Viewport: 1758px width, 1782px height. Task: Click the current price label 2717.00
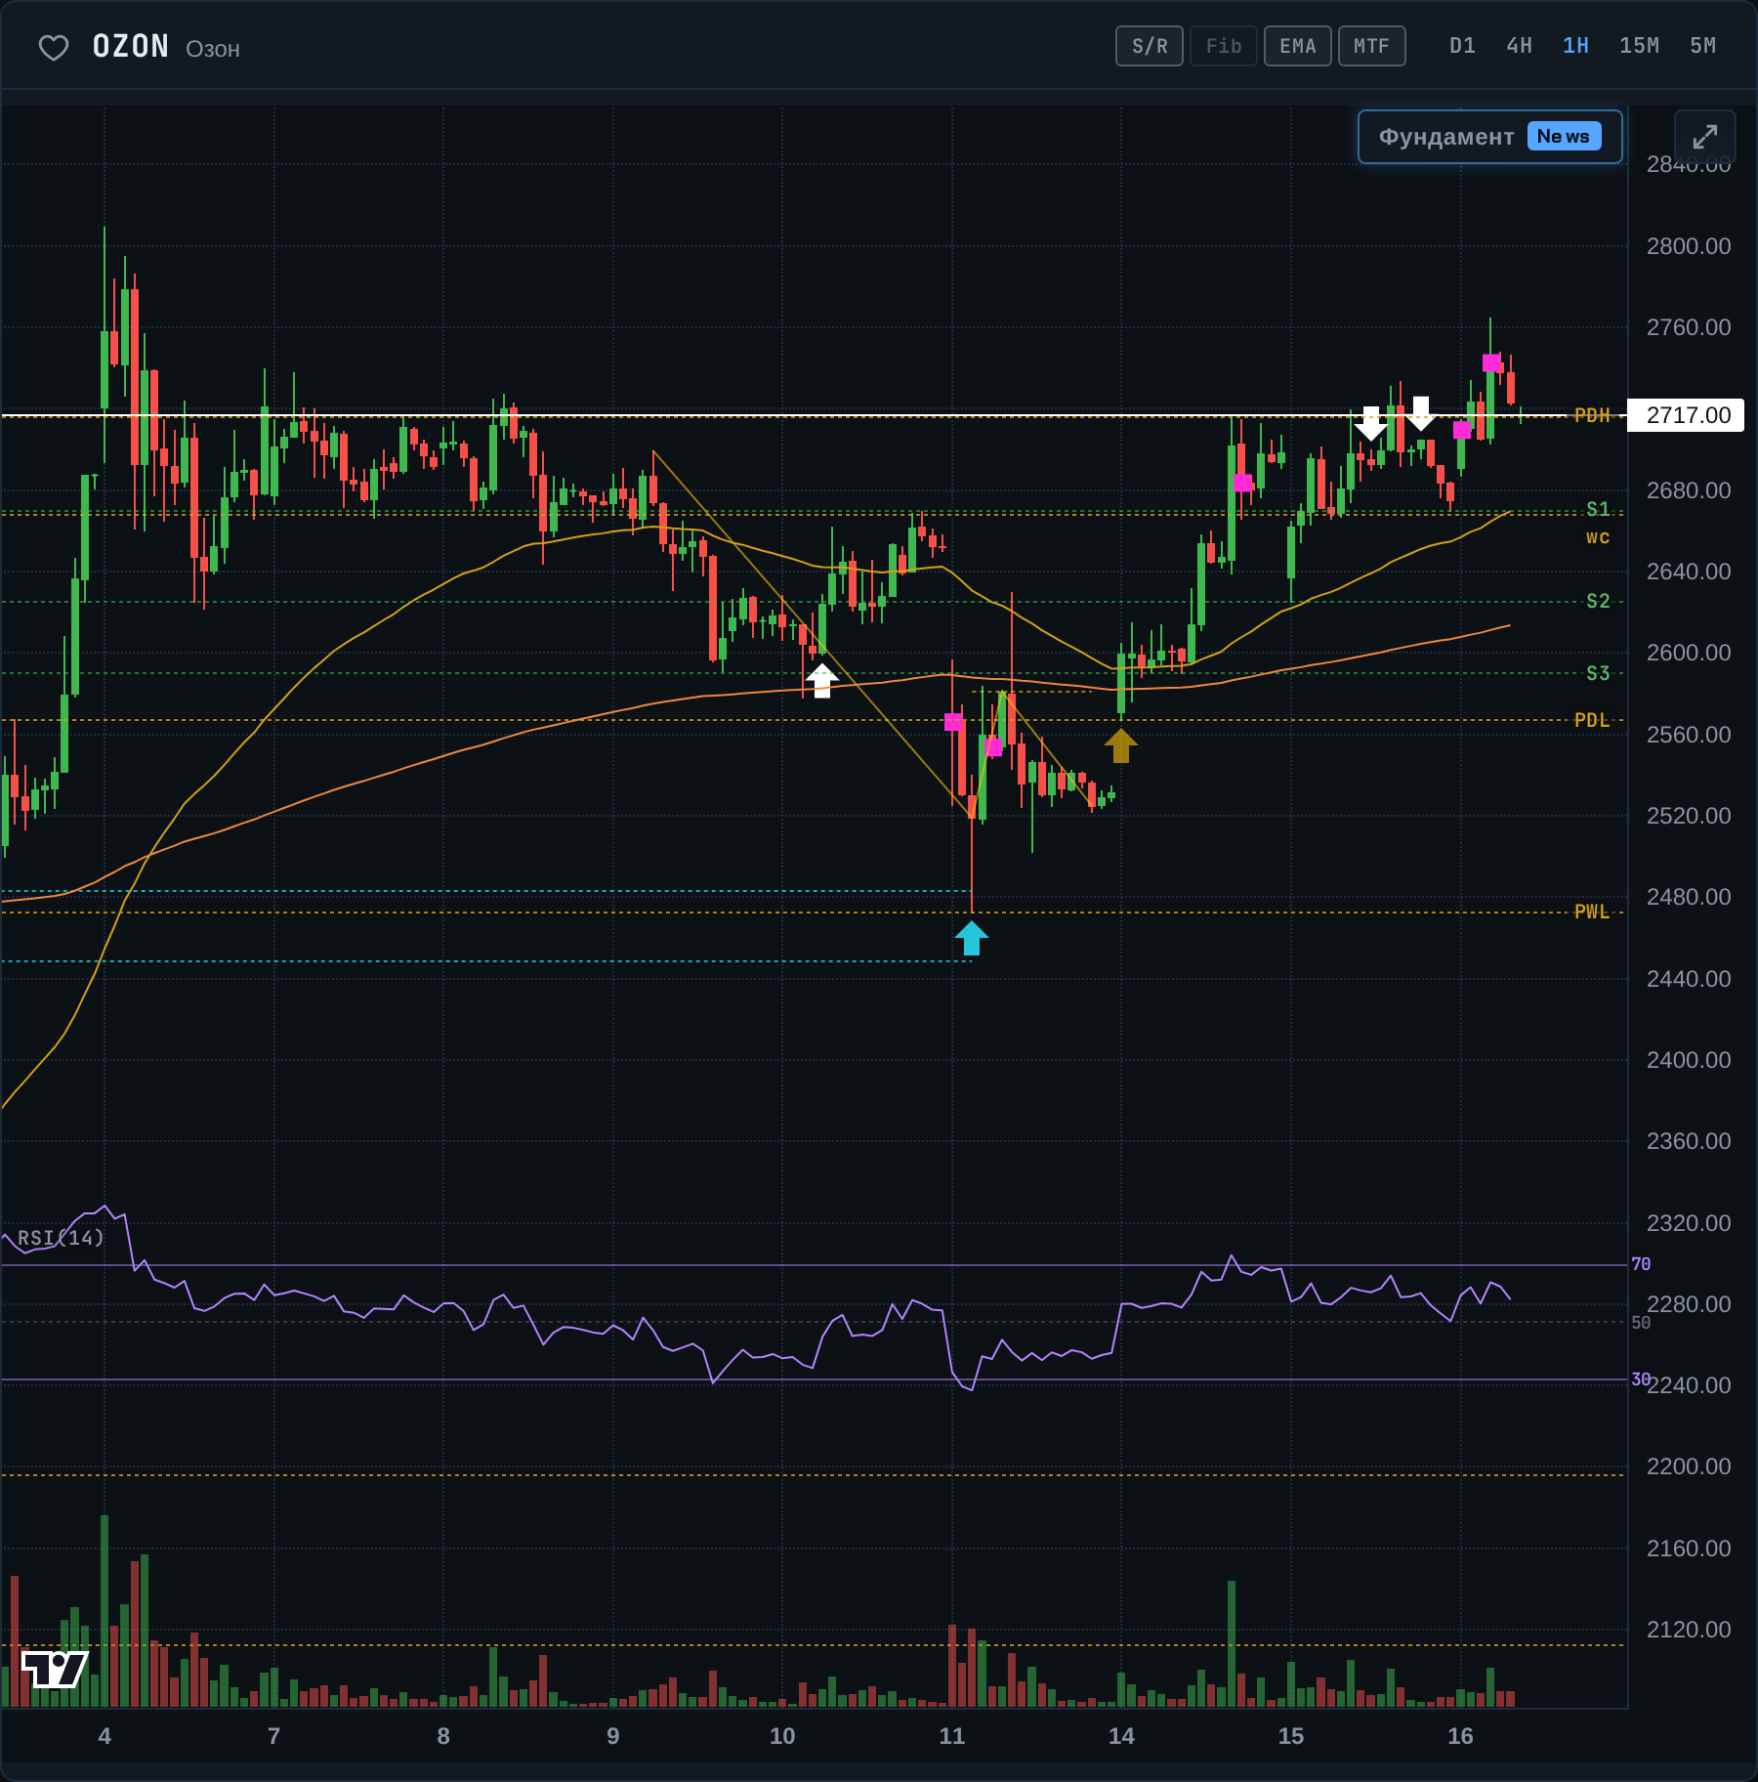click(x=1687, y=415)
